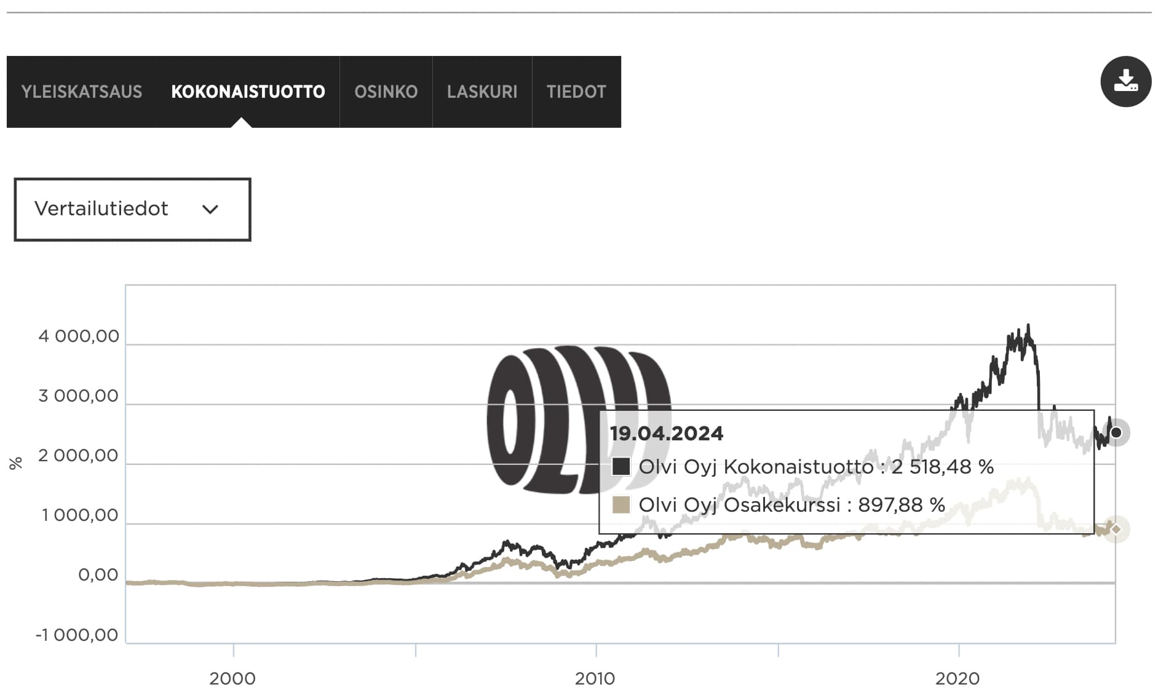The image size is (1166, 695).
Task: Open the Vertailutiedot dropdown
Action: (132, 209)
